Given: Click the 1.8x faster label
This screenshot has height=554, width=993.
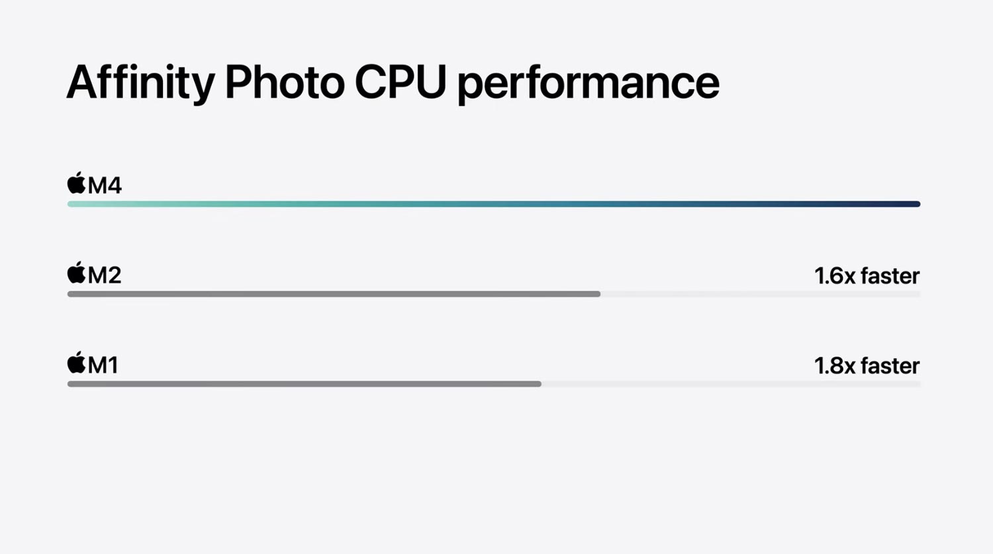Looking at the screenshot, I should (867, 365).
